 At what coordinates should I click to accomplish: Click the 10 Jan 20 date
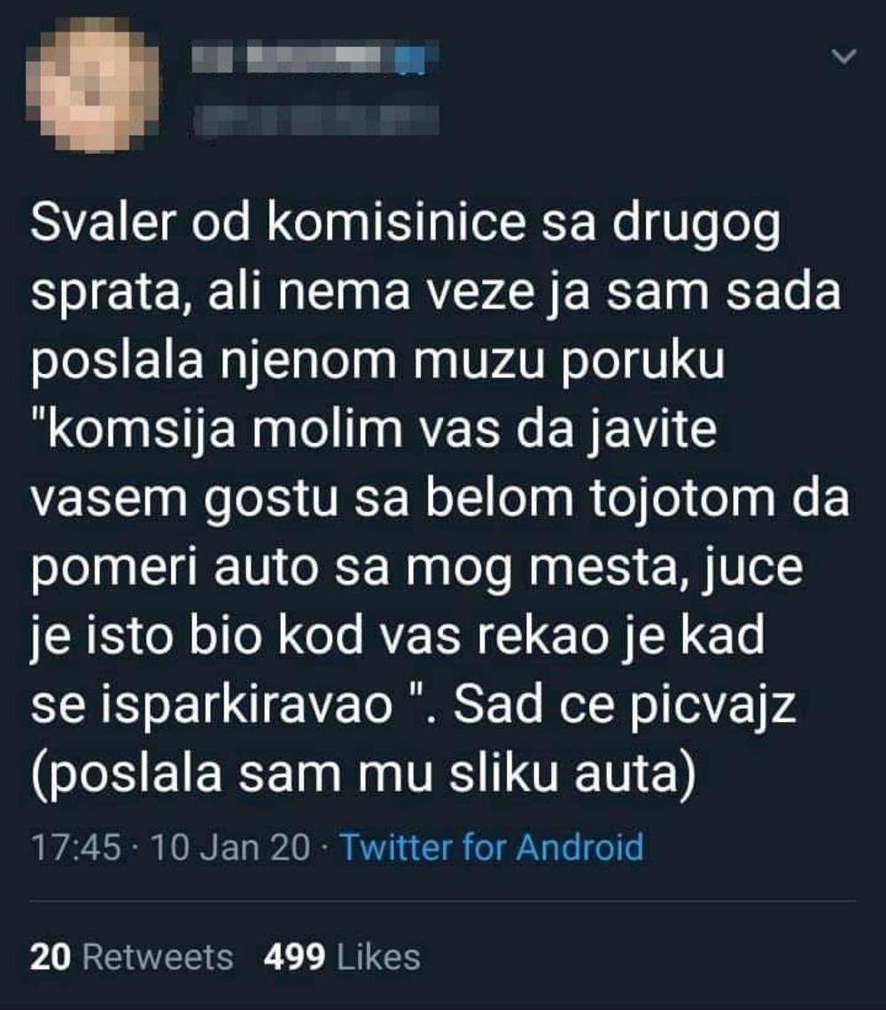[x=230, y=847]
